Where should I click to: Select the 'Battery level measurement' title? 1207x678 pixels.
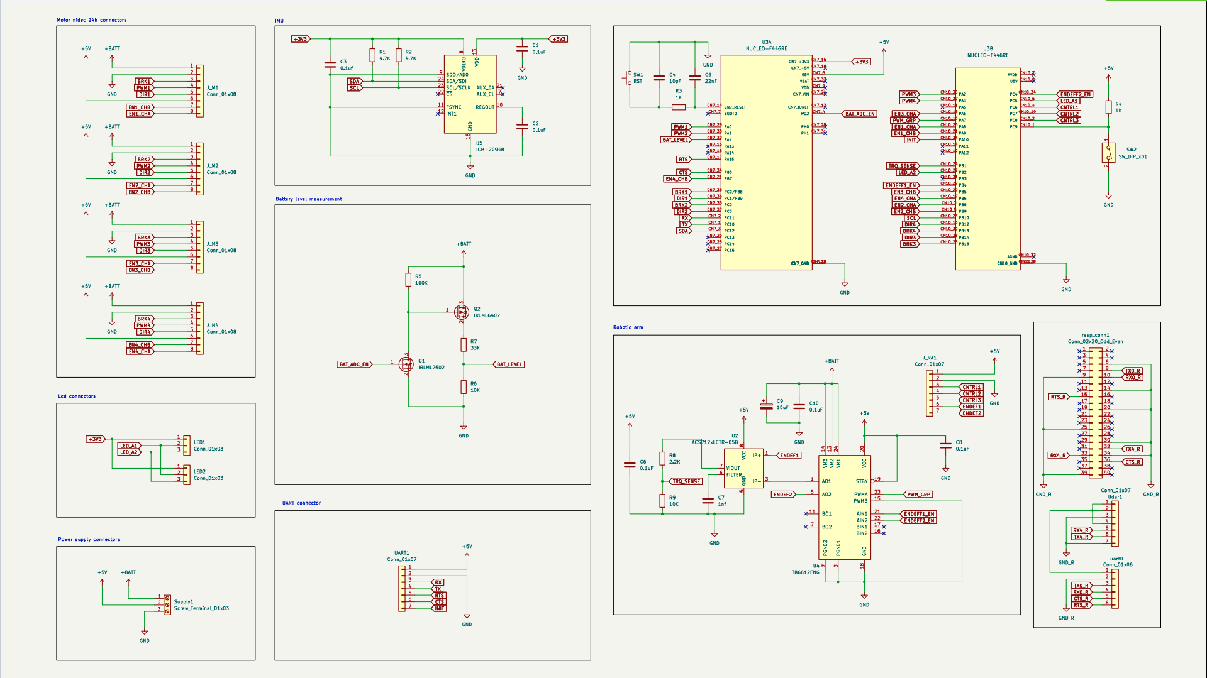pyautogui.click(x=309, y=199)
